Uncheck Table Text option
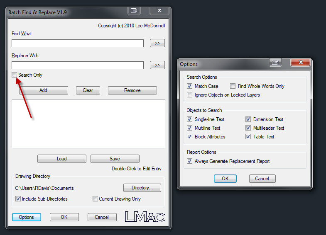This screenshot has width=326, height=235. coord(248,136)
